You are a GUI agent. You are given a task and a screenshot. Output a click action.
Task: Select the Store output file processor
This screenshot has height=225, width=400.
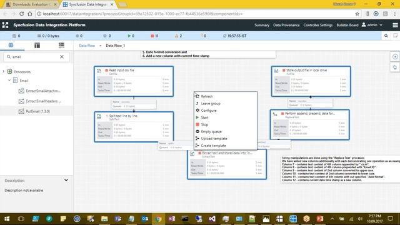tap(311, 81)
